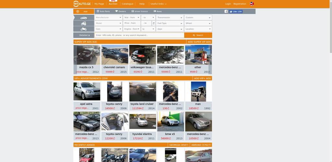Select the car vehicle type icon

[x=84, y=18]
